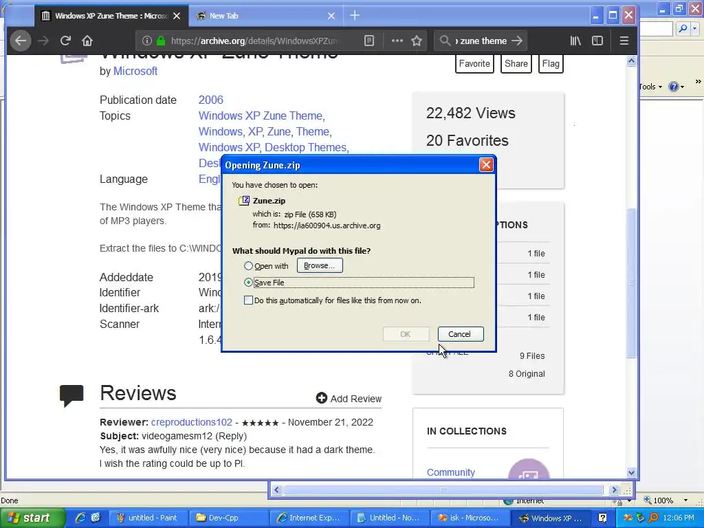Open the Library bookmarks icon

point(575,41)
